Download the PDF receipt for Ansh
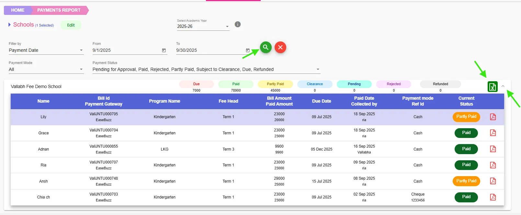The width and height of the screenshot is (521, 215). point(493,181)
